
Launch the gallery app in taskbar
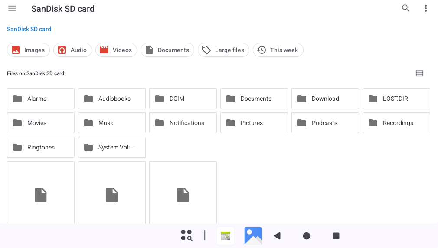coord(253,236)
